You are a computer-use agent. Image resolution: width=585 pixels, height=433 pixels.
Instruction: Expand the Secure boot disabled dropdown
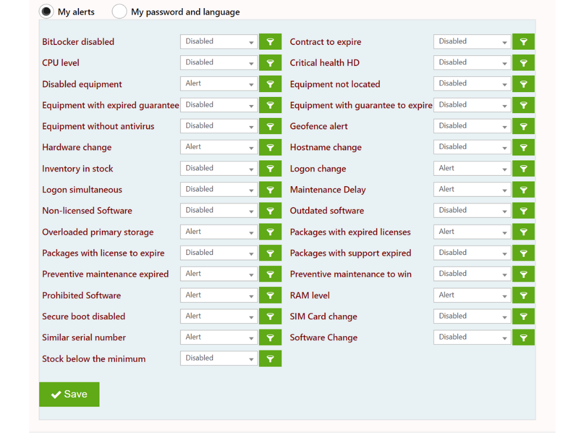point(218,317)
